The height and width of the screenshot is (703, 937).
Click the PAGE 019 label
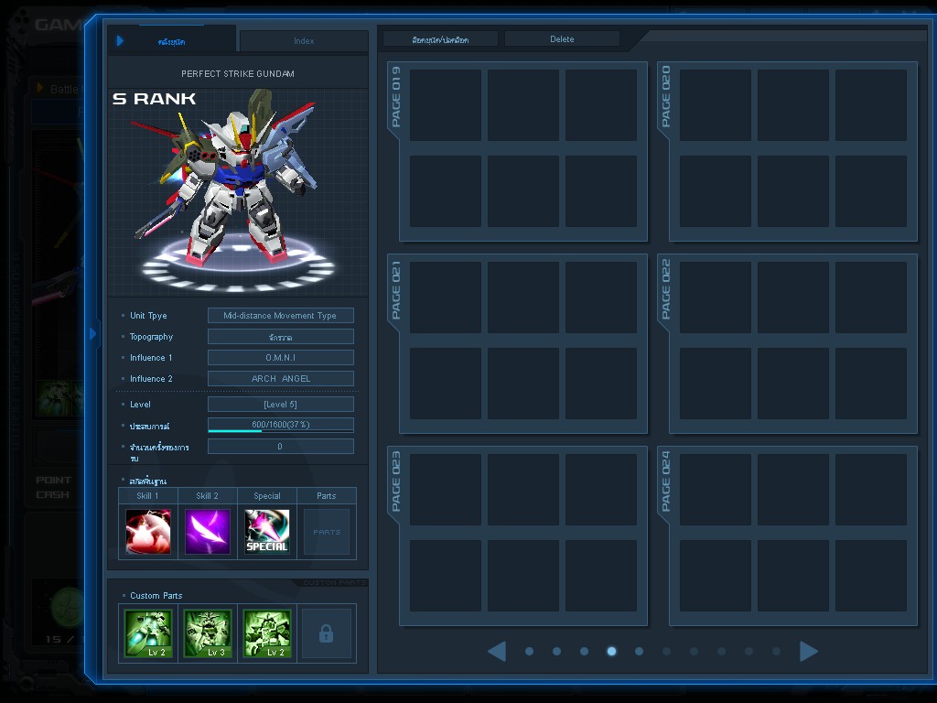click(396, 97)
